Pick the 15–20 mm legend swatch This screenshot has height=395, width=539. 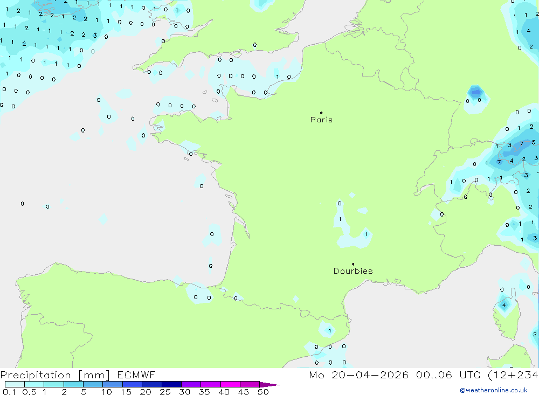132,384
